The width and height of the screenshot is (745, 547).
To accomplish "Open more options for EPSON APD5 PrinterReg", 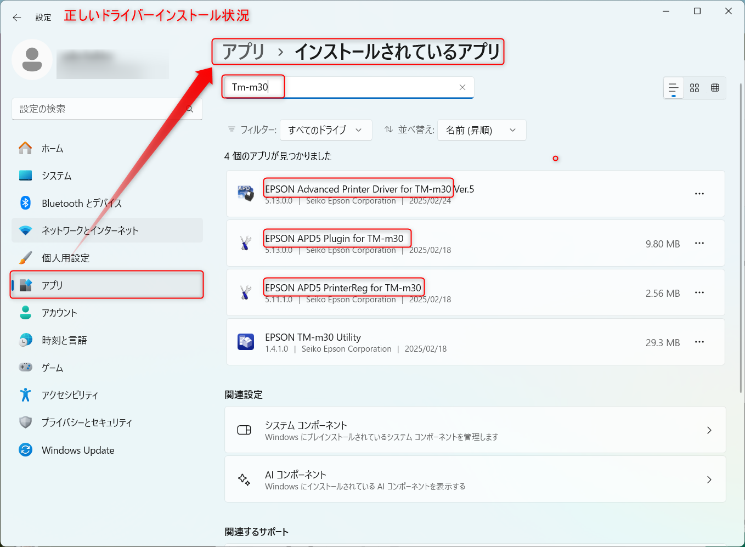I will point(699,292).
